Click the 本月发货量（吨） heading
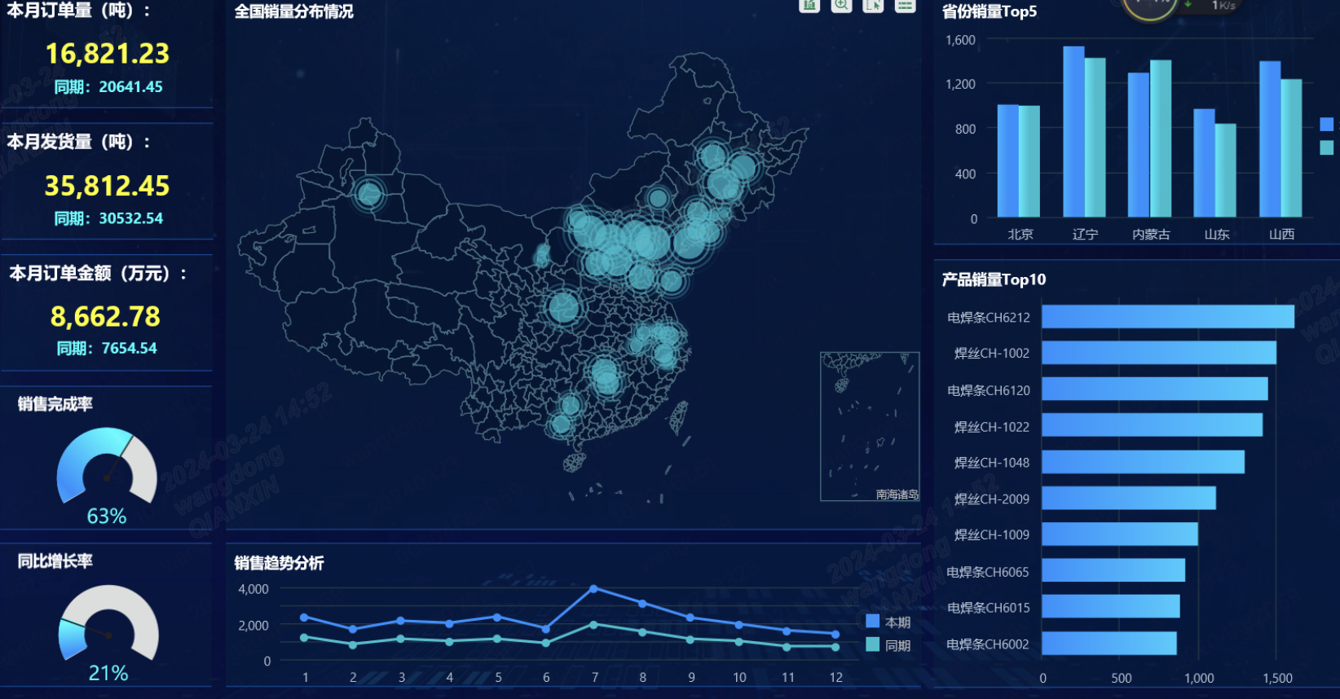This screenshot has width=1340, height=699. click(x=79, y=142)
